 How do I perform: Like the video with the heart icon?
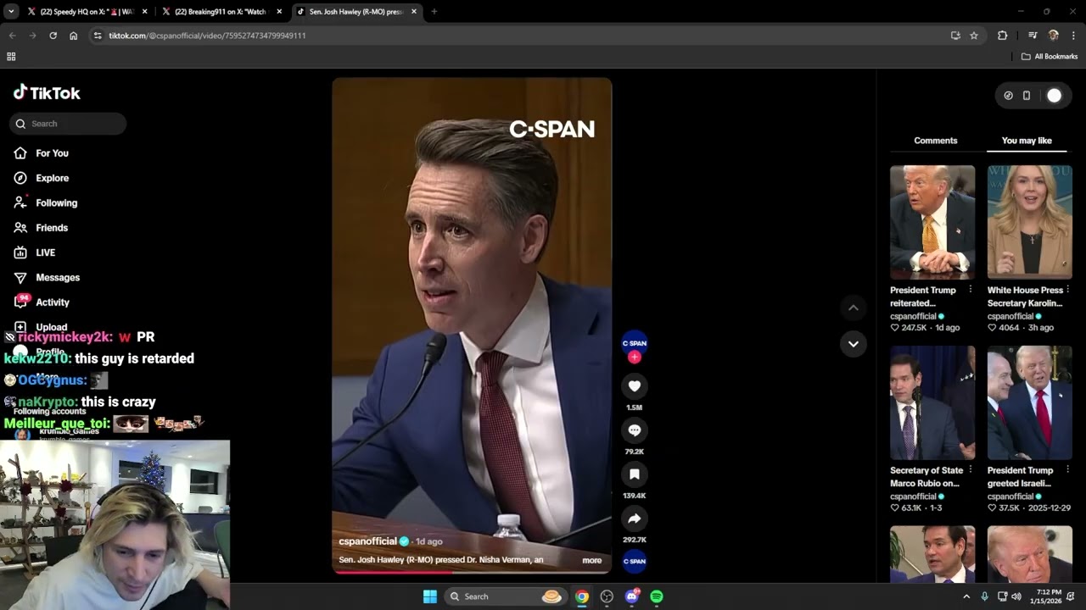click(634, 386)
